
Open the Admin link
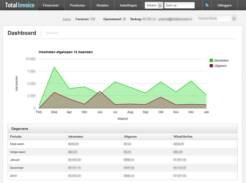(x=67, y=19)
